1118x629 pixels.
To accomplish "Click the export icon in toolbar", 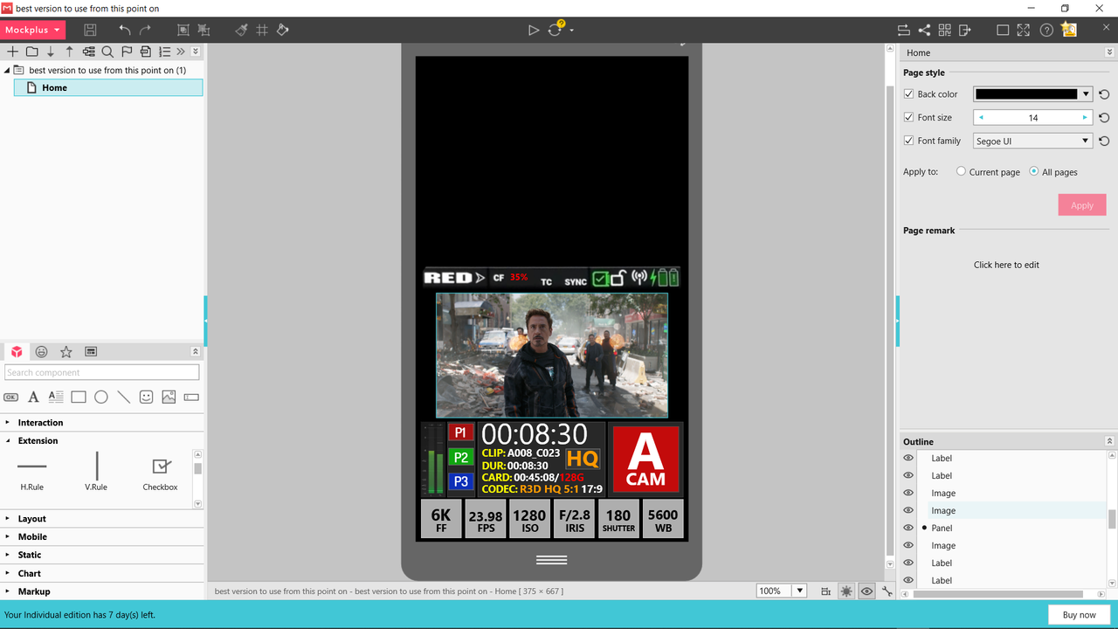I will 964,30.
